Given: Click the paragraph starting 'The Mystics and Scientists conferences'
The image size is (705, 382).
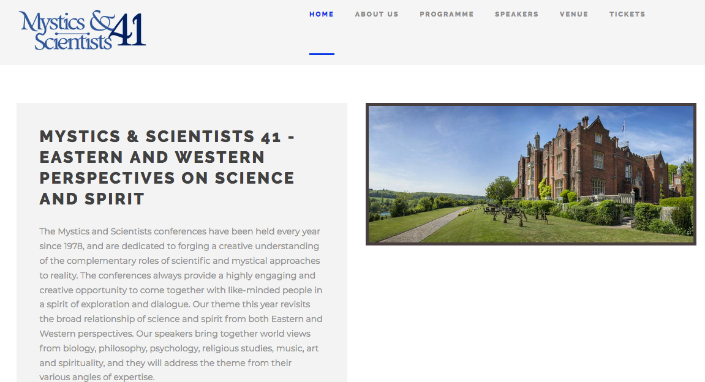Looking at the screenshot, I should 181,304.
